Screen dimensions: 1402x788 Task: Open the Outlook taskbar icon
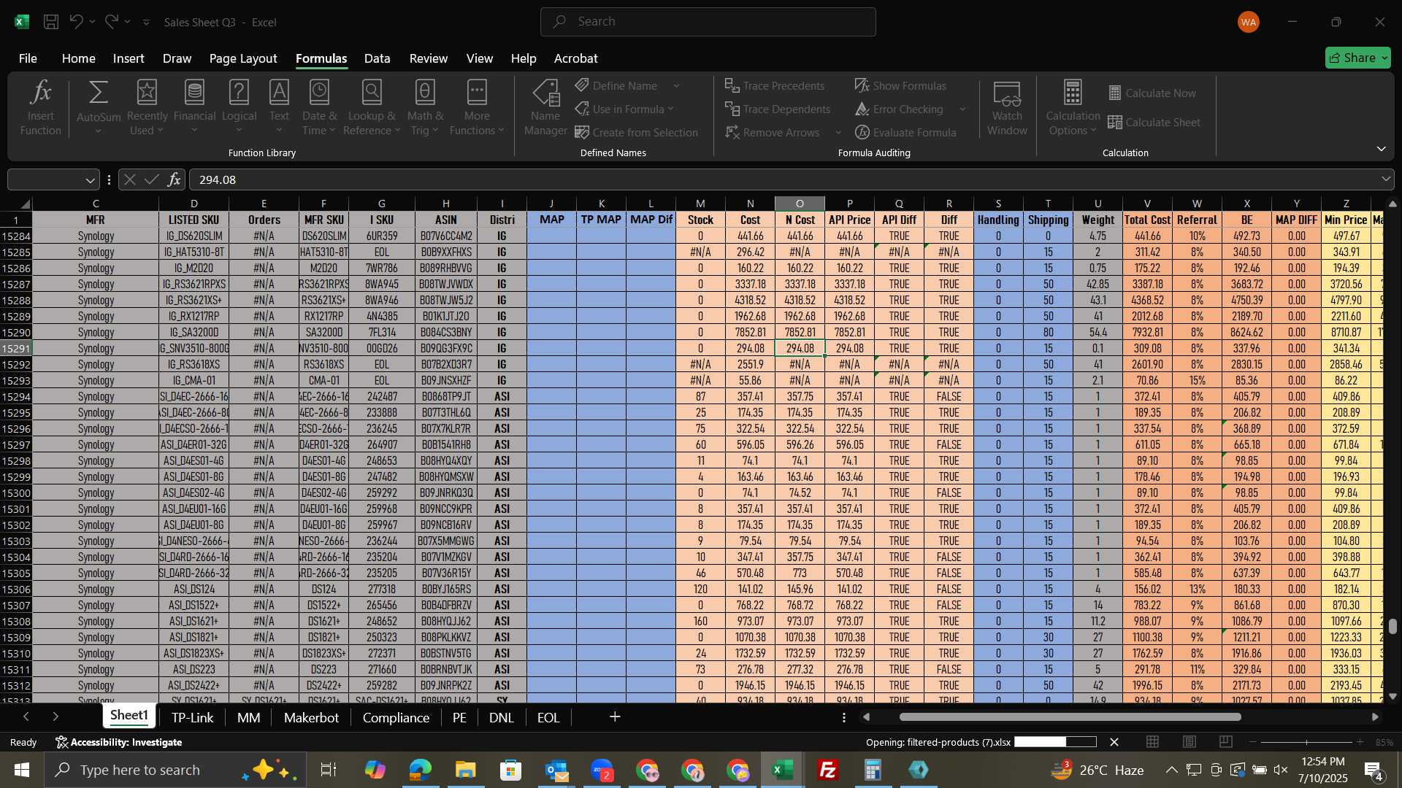pyautogui.click(x=556, y=770)
